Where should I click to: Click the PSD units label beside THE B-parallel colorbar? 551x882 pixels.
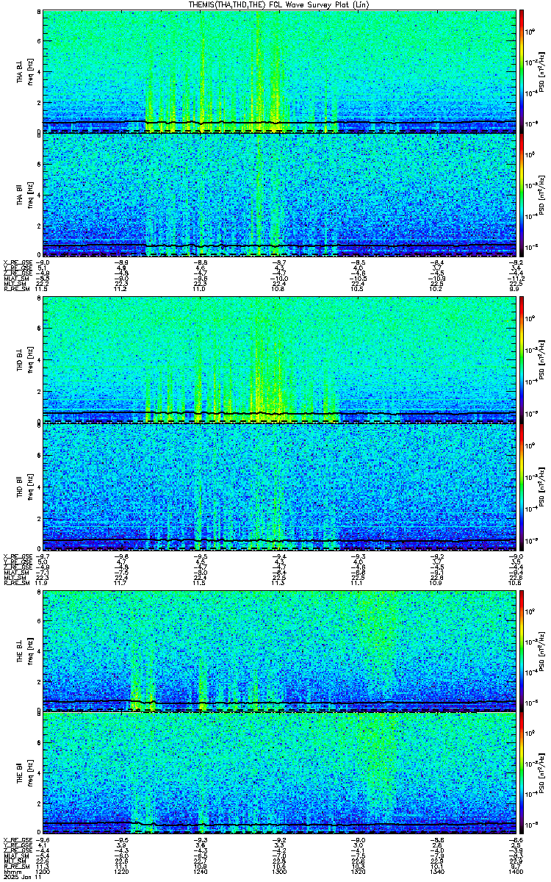543,773
